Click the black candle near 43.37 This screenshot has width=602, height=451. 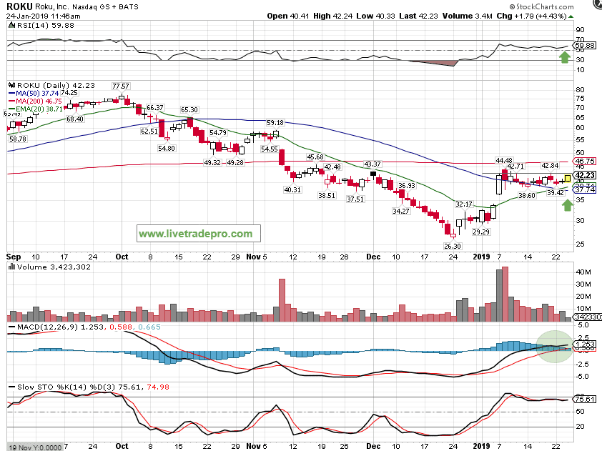pyautogui.click(x=372, y=174)
